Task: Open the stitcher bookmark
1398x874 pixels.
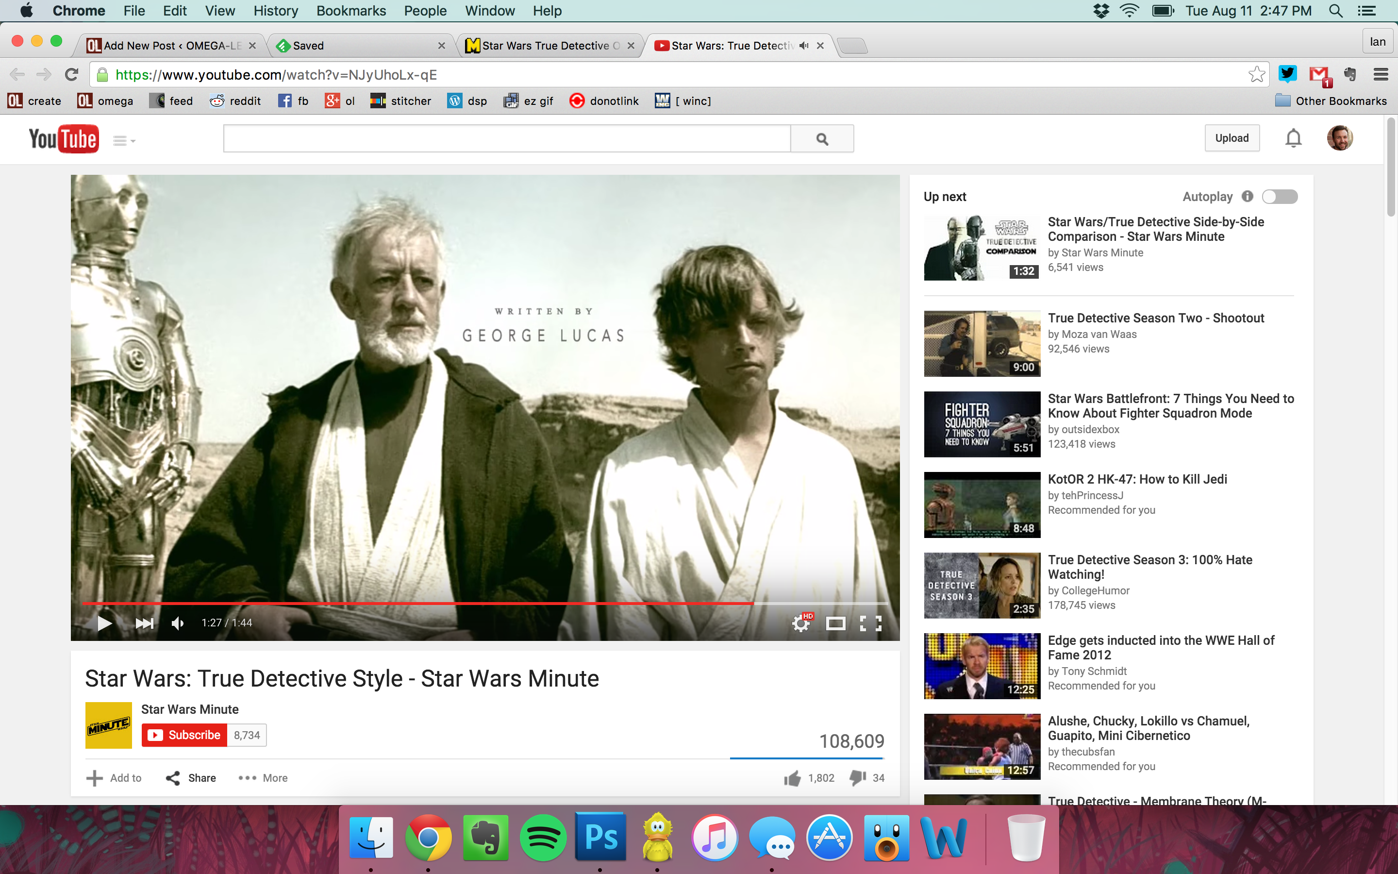Action: click(401, 101)
